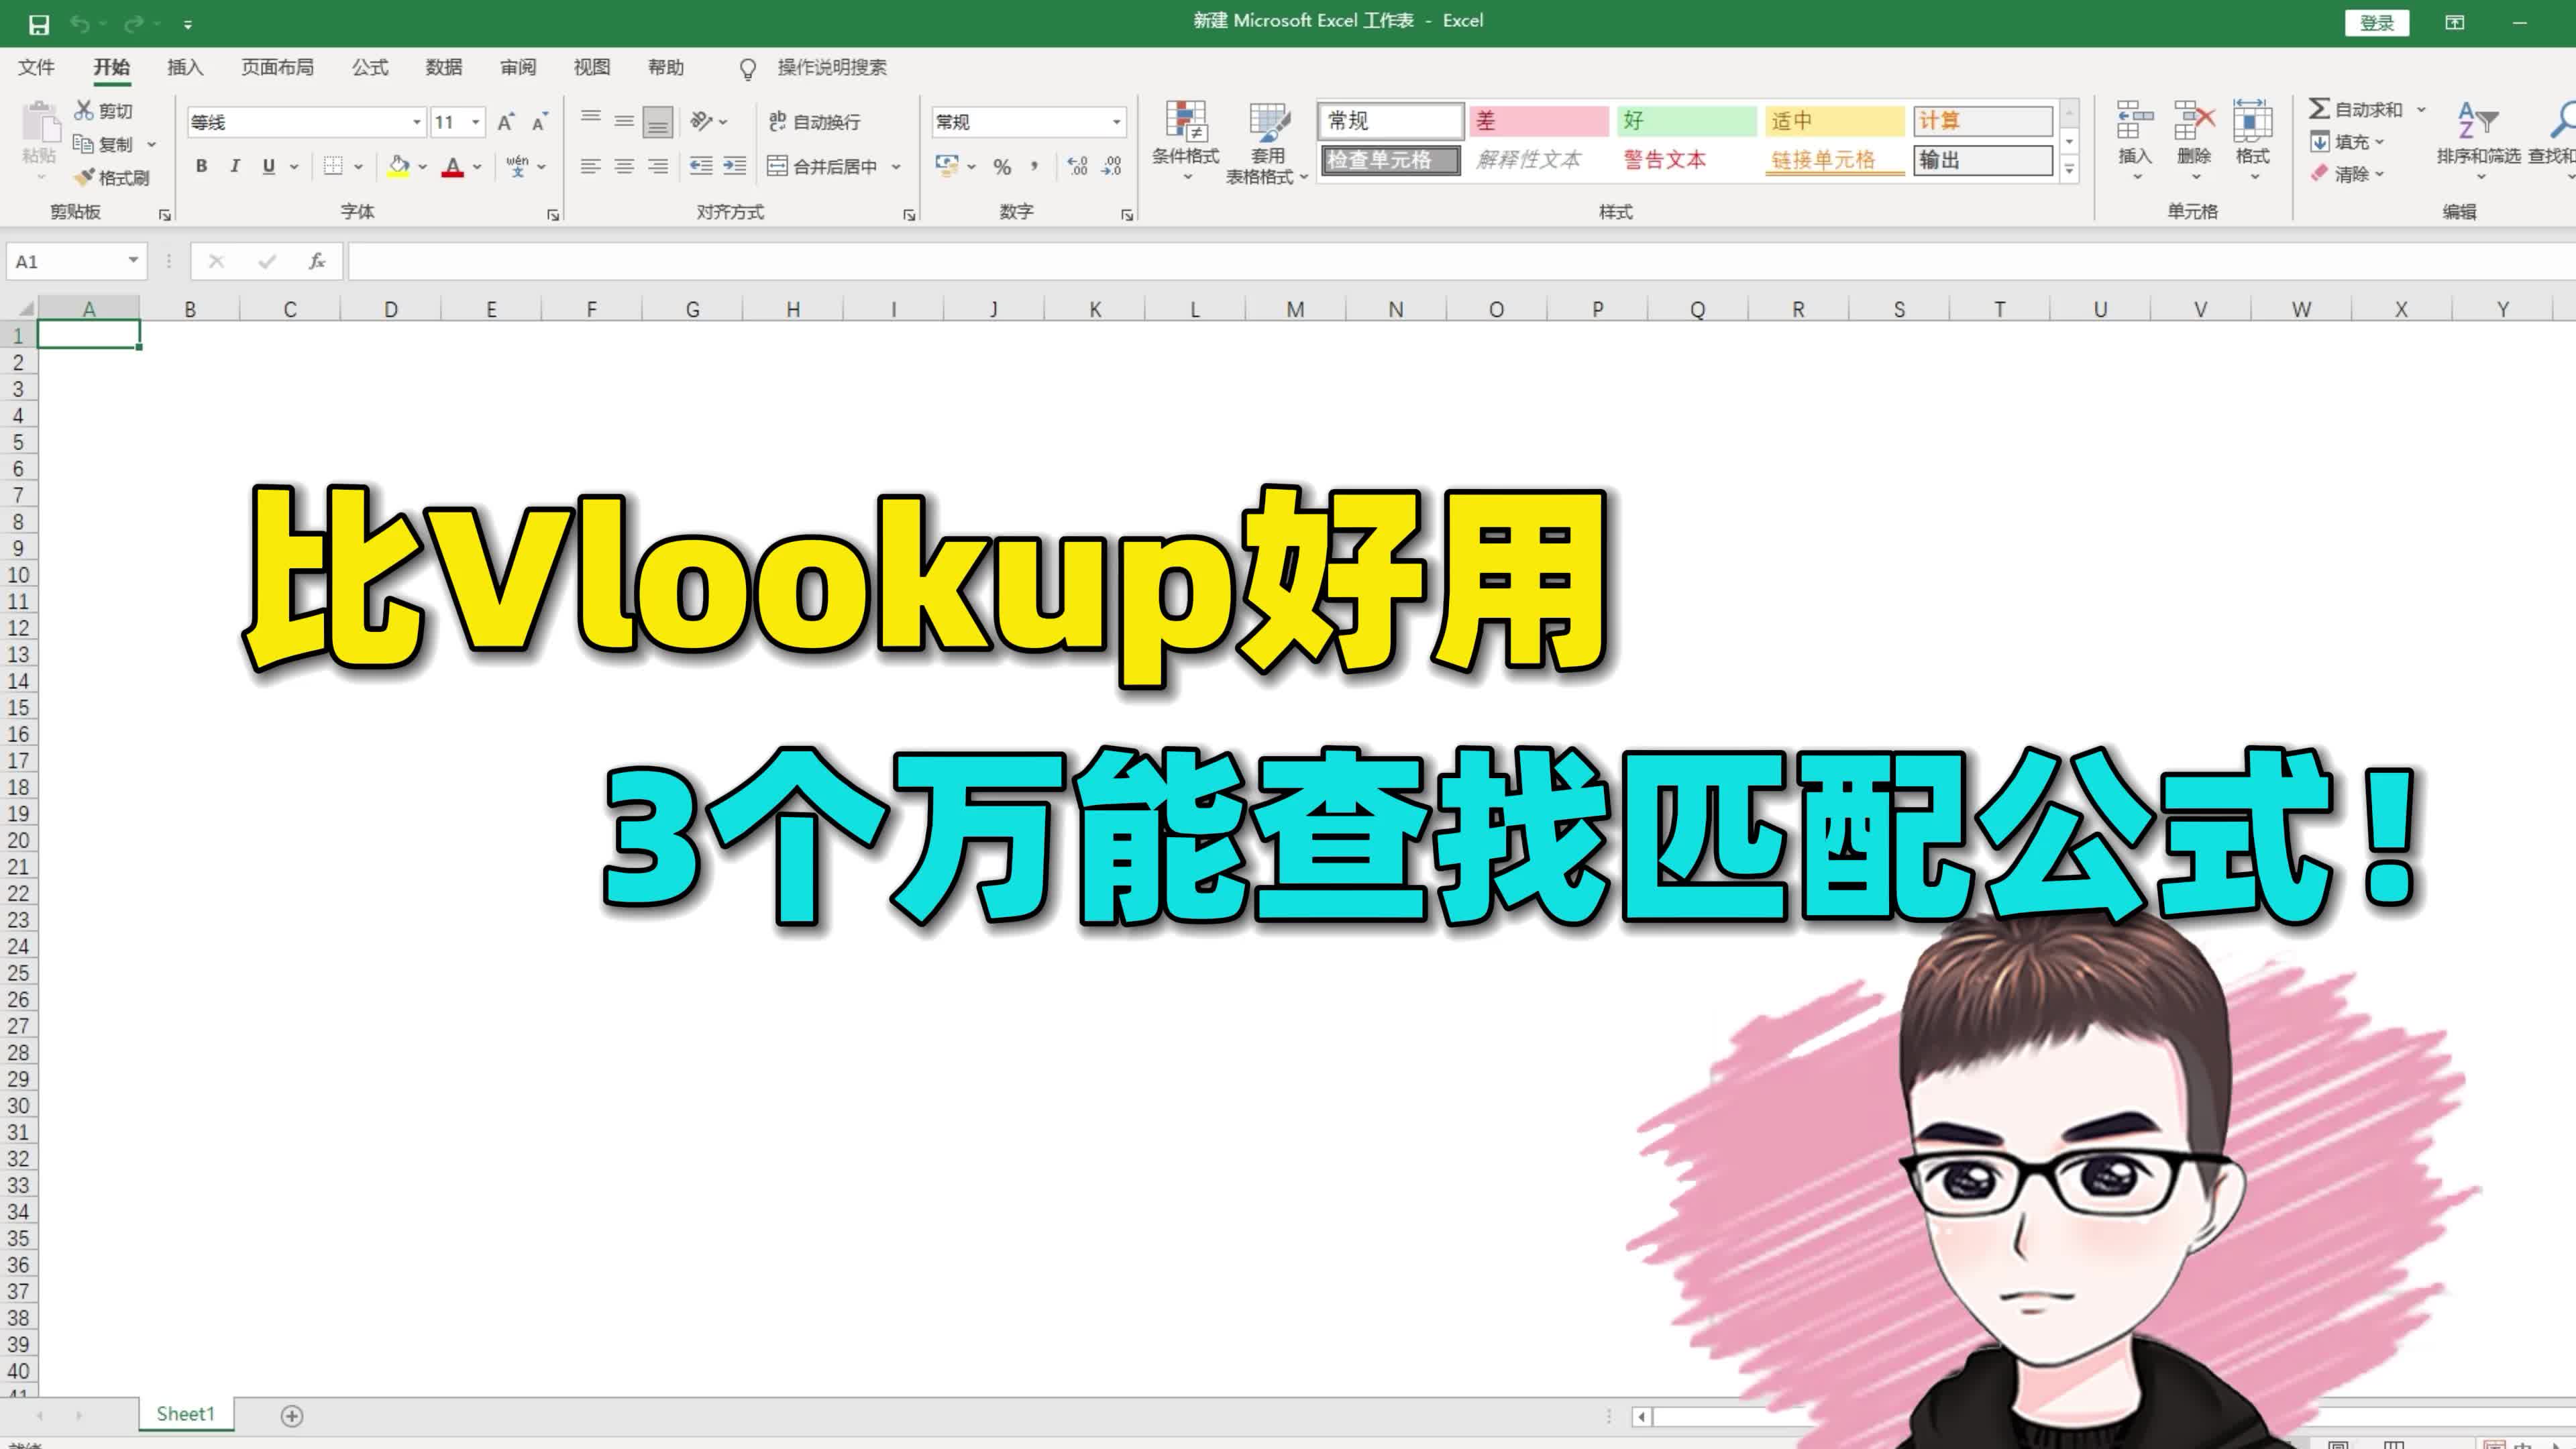
Task: Click Merge and Center (合并后居中)
Action: point(822,166)
